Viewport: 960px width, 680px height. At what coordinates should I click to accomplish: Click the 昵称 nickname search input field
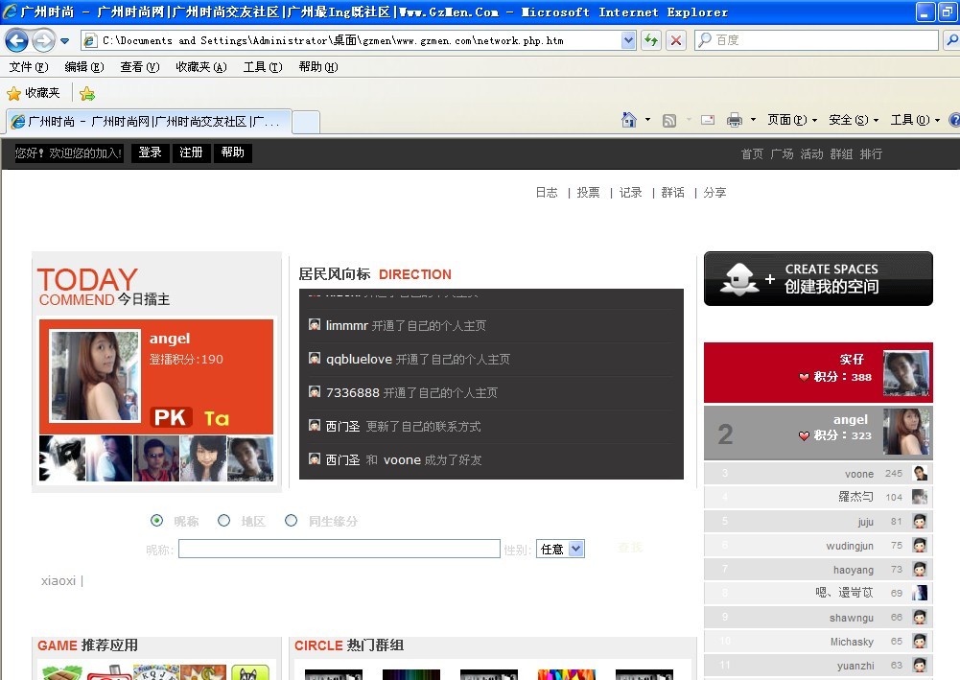[x=340, y=549]
